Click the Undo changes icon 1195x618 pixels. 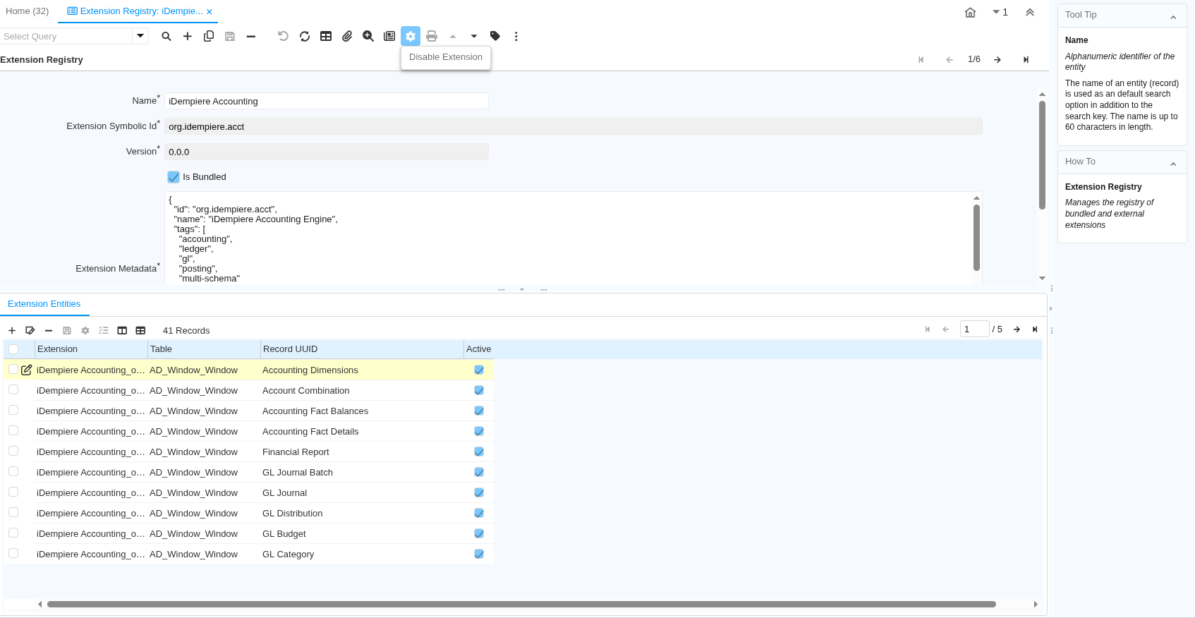tap(284, 36)
